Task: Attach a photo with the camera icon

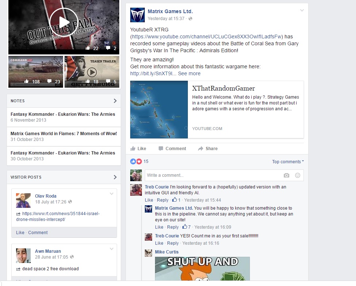Action: click(287, 175)
